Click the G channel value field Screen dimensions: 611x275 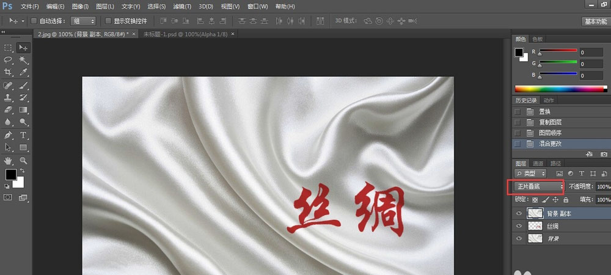(x=591, y=64)
